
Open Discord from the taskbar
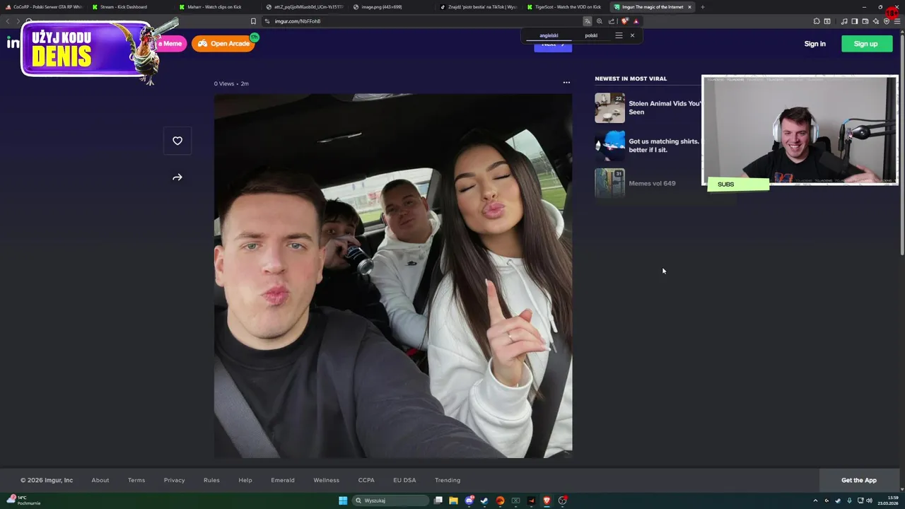tap(469, 501)
